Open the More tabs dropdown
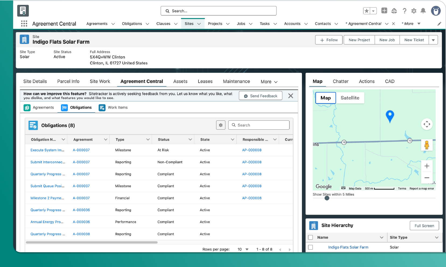Screen dimensions: 446x267 coord(269,82)
